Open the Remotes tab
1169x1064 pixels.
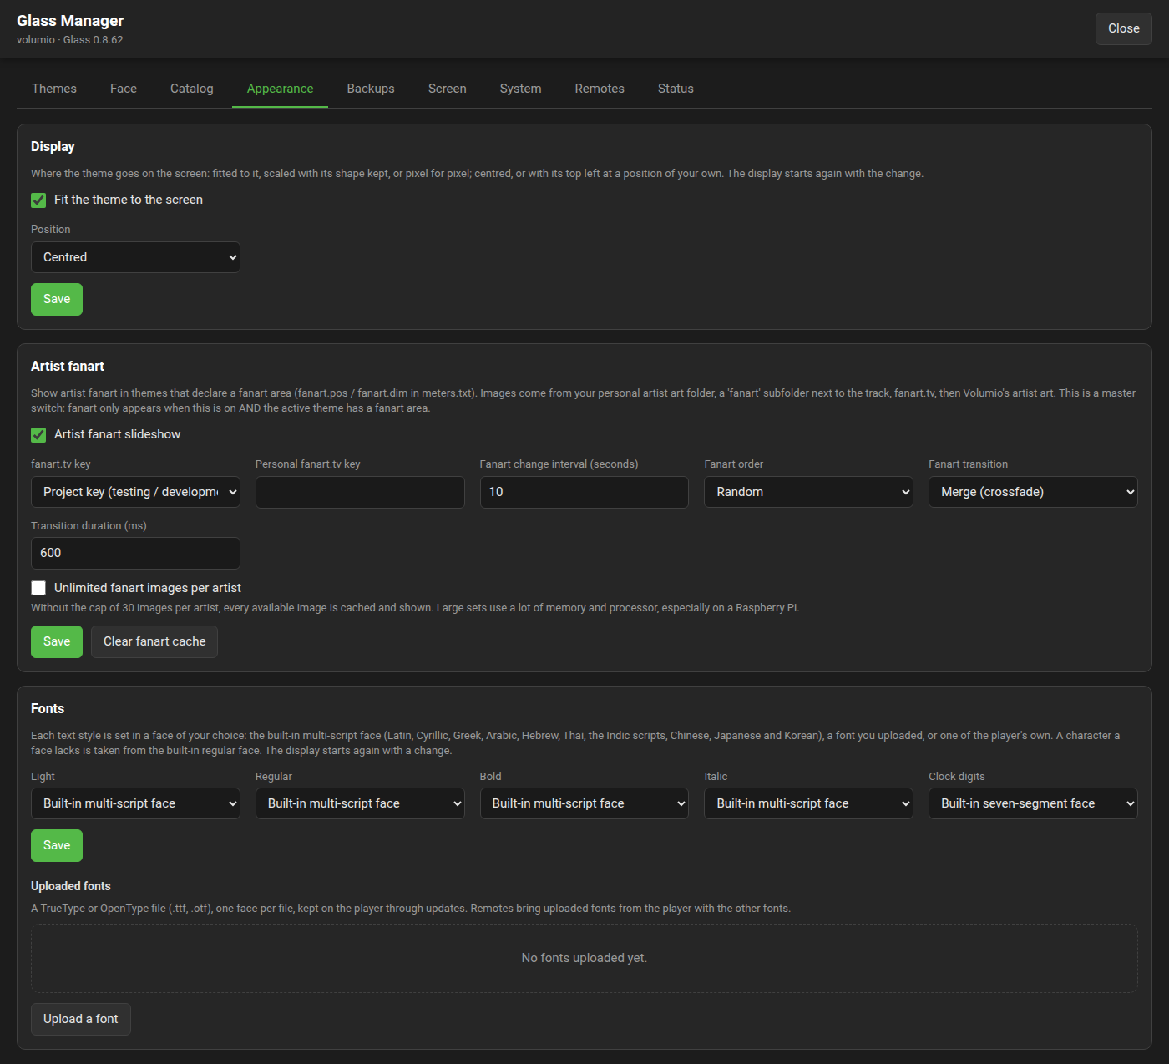click(x=600, y=89)
